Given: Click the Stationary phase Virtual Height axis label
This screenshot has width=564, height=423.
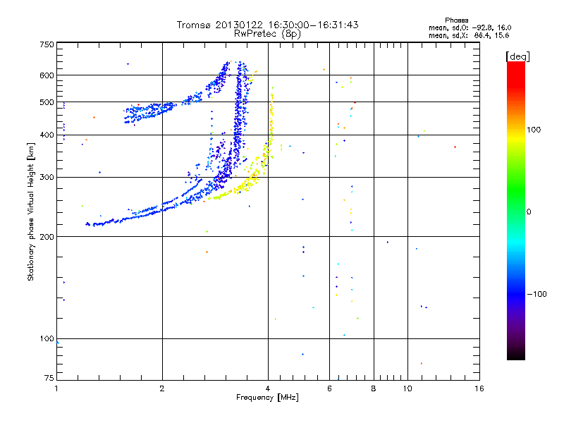Looking at the screenshot, I should (31, 212).
